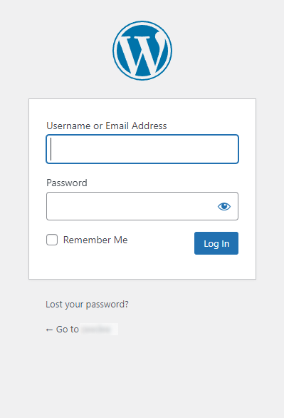The height and width of the screenshot is (418, 284).
Task: Click the left arrow beside Go to
Action: click(49, 330)
